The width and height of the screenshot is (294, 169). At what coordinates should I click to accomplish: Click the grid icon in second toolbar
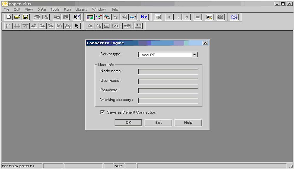[x=17, y=26]
